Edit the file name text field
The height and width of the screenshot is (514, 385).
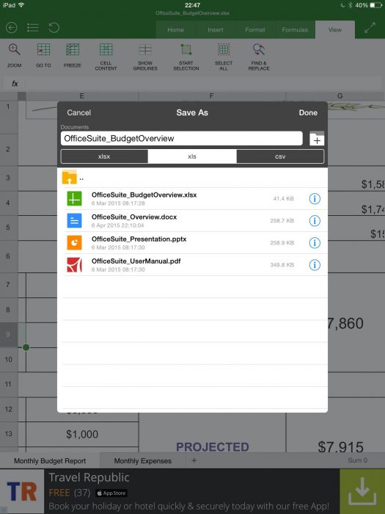click(181, 138)
